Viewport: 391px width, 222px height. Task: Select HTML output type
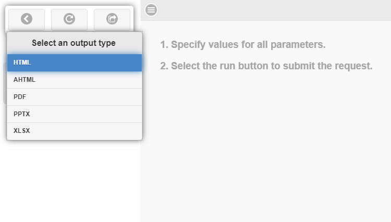(74, 63)
